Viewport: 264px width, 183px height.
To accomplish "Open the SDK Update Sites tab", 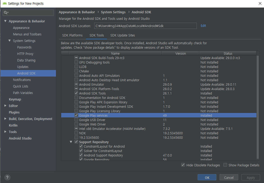I will pos(123,35).
